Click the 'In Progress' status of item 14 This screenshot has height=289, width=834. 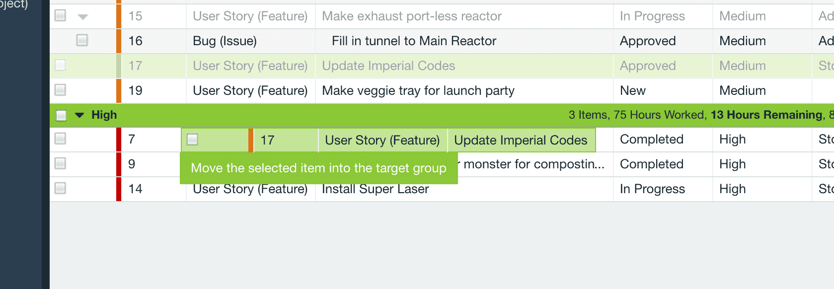652,189
